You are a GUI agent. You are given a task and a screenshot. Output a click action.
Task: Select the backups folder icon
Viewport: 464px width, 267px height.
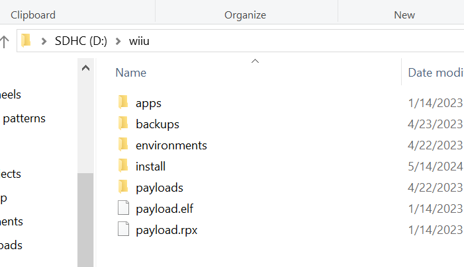point(123,124)
